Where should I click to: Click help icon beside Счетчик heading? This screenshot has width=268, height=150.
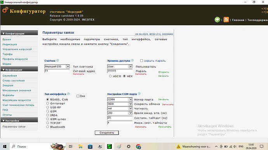click(x=57, y=60)
